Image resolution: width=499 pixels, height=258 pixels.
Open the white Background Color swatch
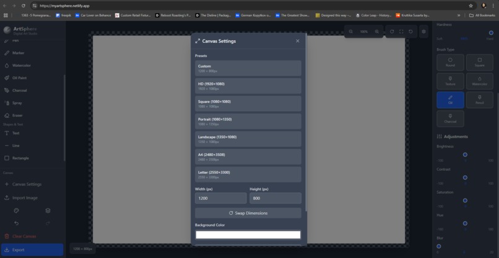[x=248, y=234]
